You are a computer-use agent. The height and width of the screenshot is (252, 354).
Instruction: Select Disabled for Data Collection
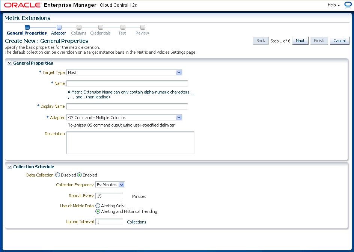57,175
